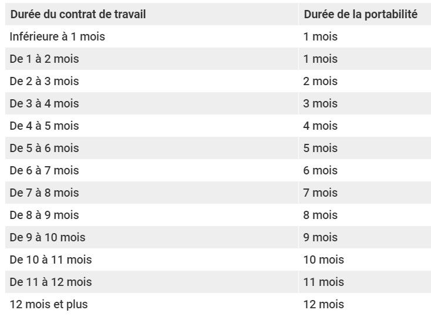Click the "De 1 à 2 mois" cell
This screenshot has height=320, width=431.
pyautogui.click(x=44, y=59)
